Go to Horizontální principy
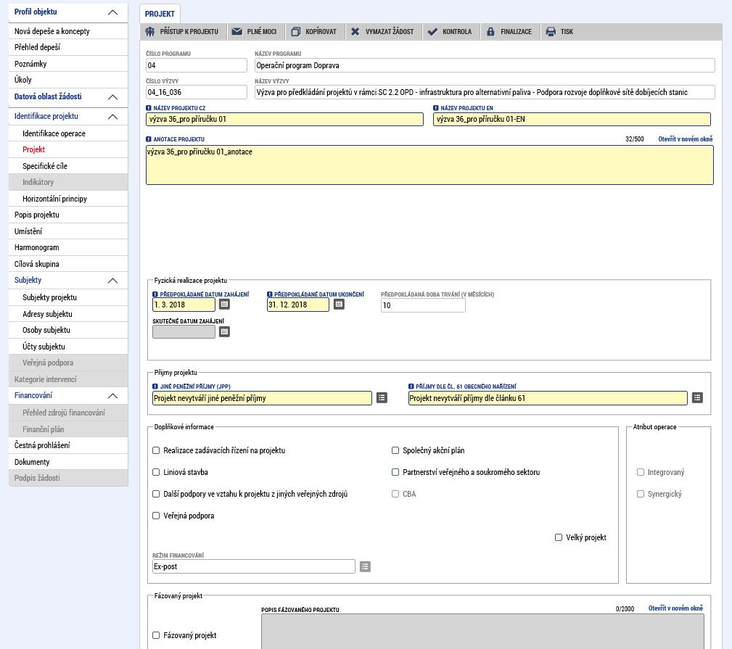This screenshot has width=732, height=649. click(68, 199)
